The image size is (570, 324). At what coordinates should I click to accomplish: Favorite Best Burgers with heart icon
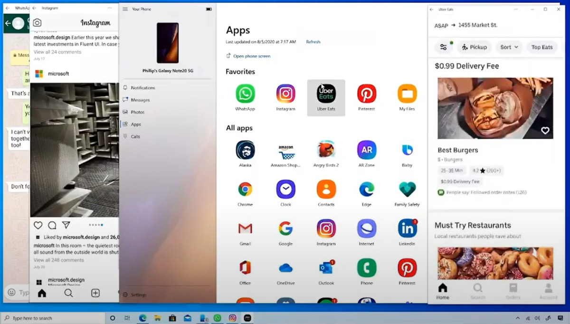545,131
